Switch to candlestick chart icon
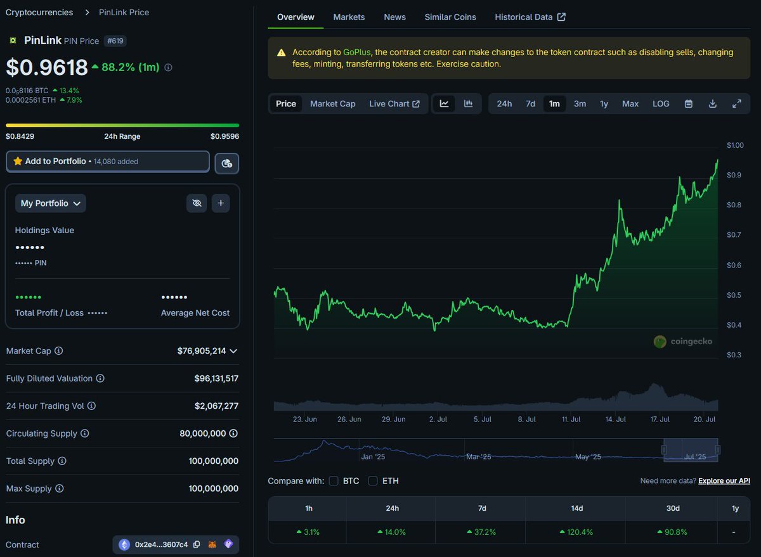761x557 pixels. (469, 104)
